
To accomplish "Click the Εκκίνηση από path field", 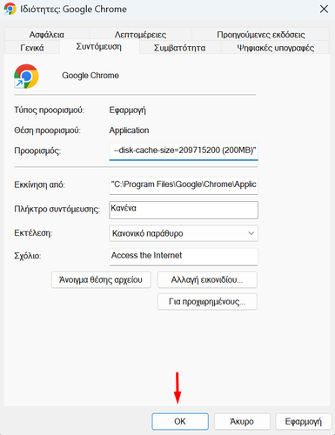I will pos(184,185).
